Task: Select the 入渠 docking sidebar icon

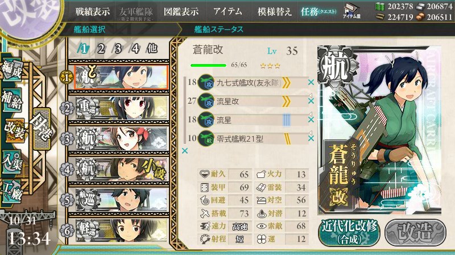Action: [x=12, y=161]
